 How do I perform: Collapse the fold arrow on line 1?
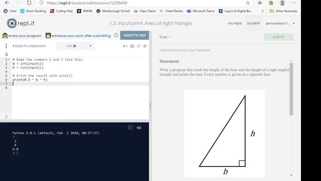point(9,59)
